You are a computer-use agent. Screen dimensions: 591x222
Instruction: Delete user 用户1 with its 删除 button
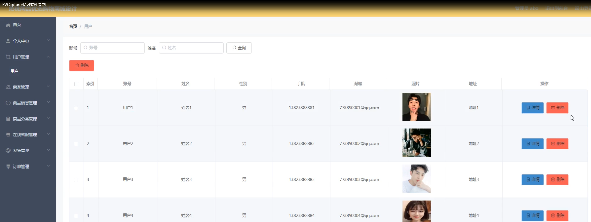pos(558,108)
